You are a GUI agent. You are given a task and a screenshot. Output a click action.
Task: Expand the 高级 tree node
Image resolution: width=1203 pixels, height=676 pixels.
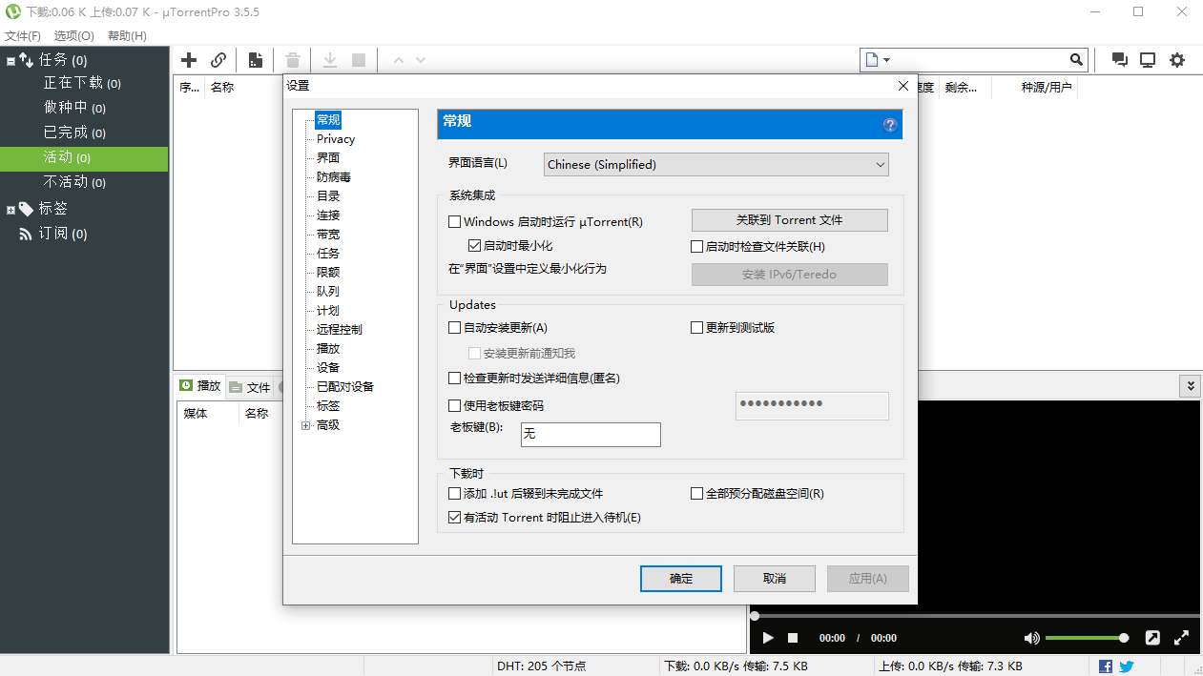point(306,425)
